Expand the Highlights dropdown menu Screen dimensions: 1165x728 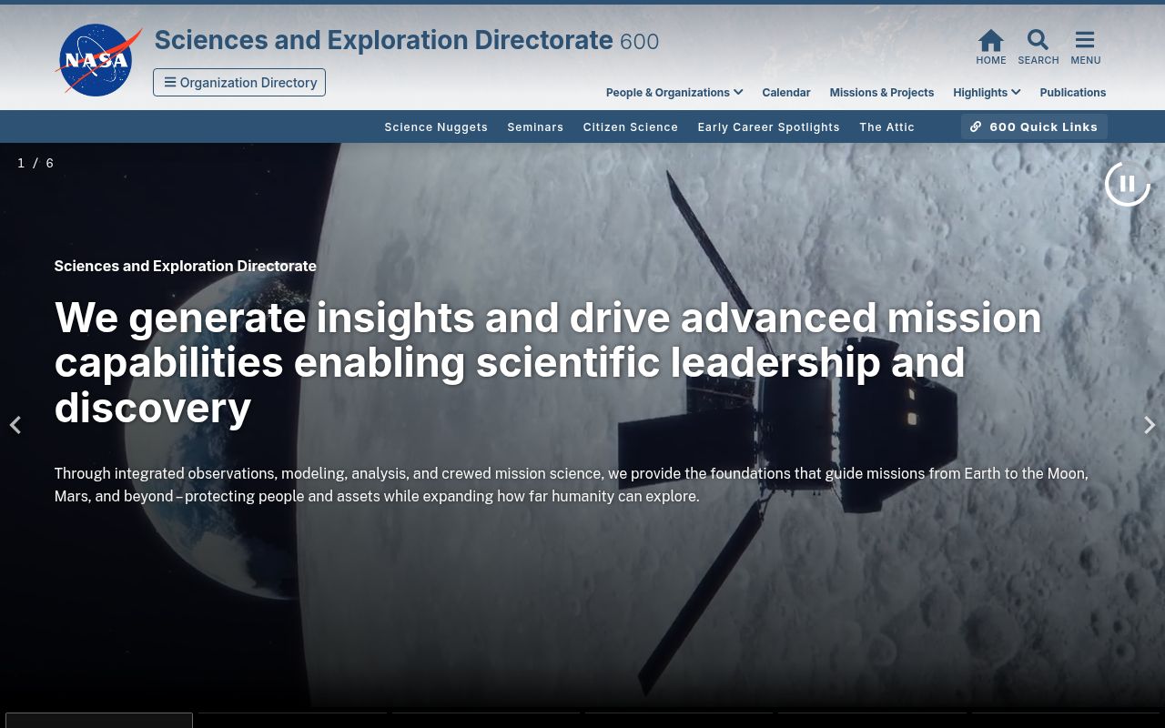coord(987,92)
